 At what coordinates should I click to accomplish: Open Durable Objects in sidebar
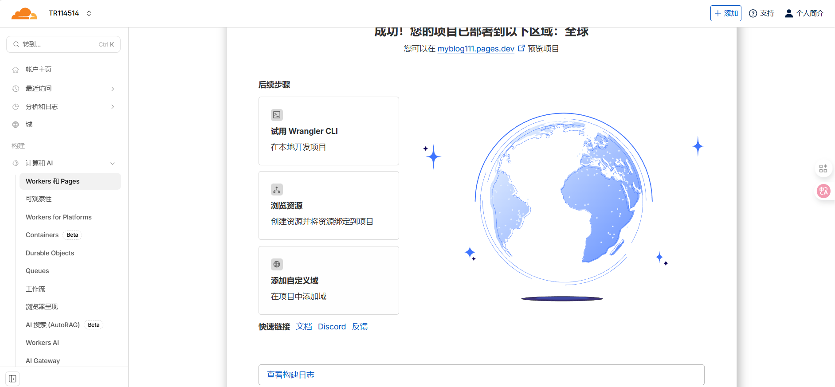point(50,253)
